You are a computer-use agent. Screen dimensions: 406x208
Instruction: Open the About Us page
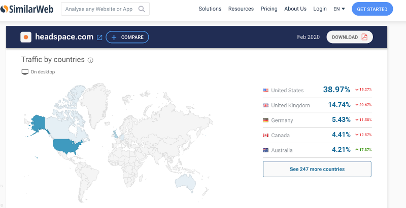click(x=295, y=9)
